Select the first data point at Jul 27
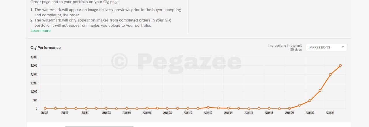The height and width of the screenshot is (127, 369). [45, 108]
